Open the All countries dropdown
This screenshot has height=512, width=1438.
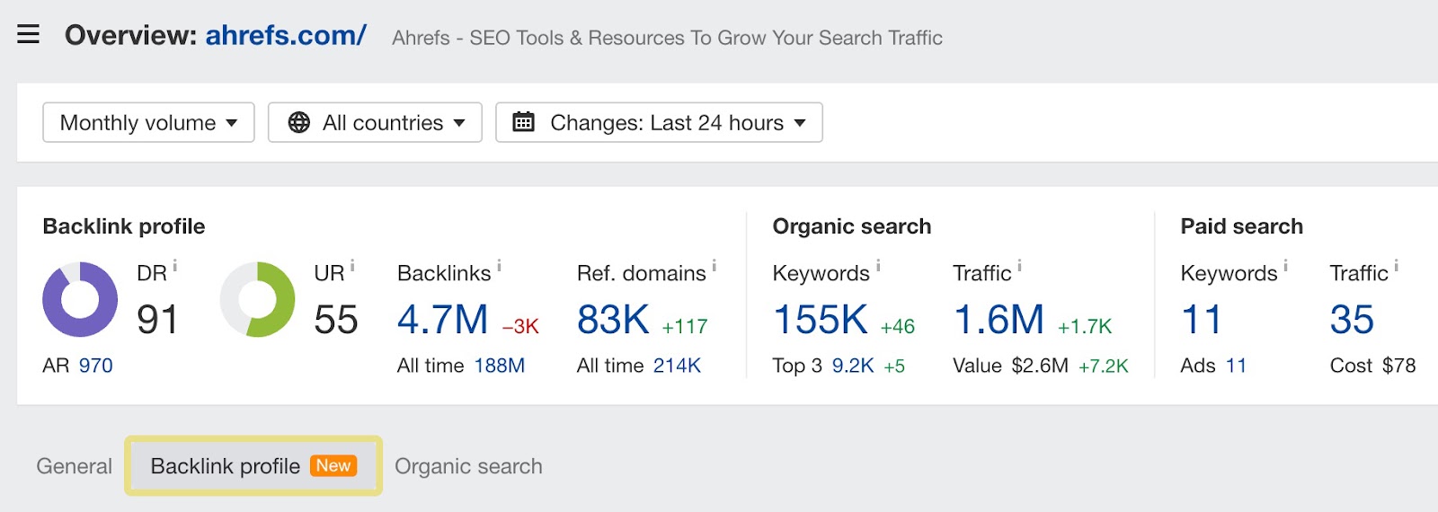375,122
